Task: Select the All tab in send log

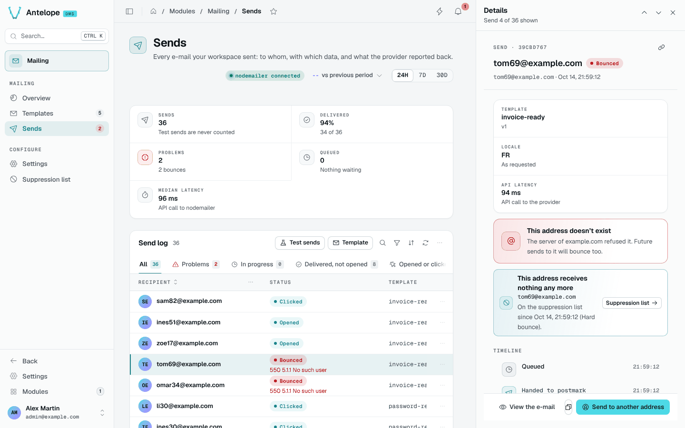Action: 149,264
